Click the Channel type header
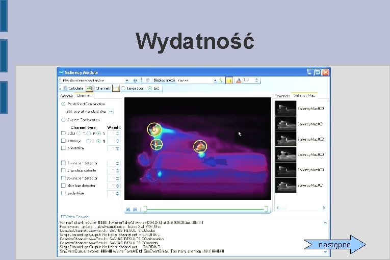The width and height of the screenshot is (390, 260). (x=83, y=127)
